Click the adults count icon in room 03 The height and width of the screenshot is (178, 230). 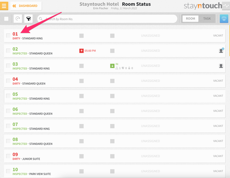tap(117, 68)
